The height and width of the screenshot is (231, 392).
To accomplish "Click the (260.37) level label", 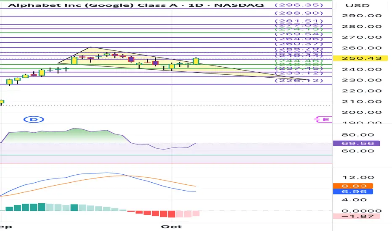I will (x=299, y=44).
